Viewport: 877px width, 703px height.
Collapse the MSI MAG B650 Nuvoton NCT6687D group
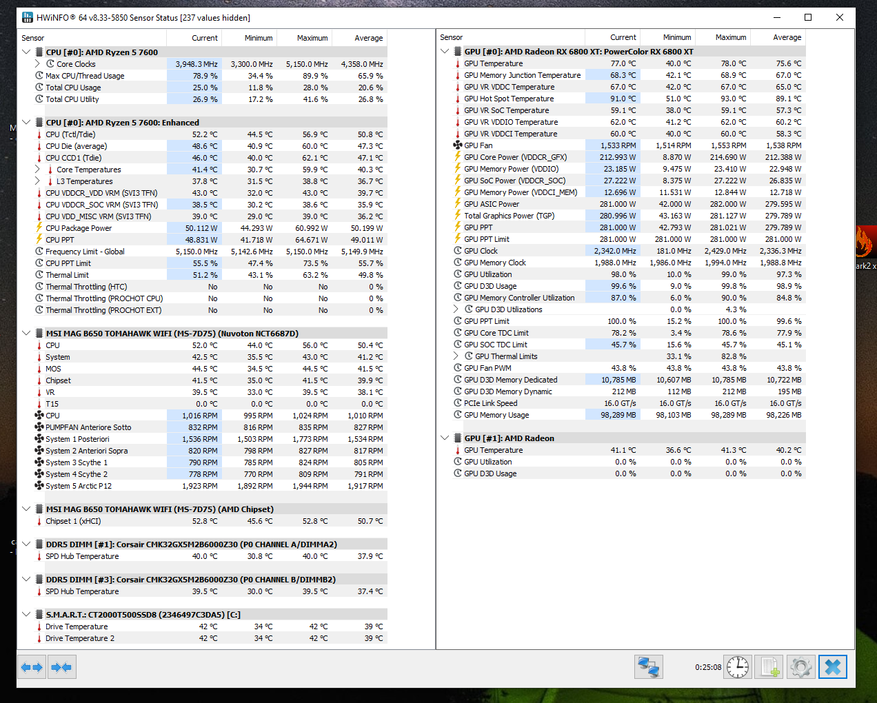coord(26,333)
